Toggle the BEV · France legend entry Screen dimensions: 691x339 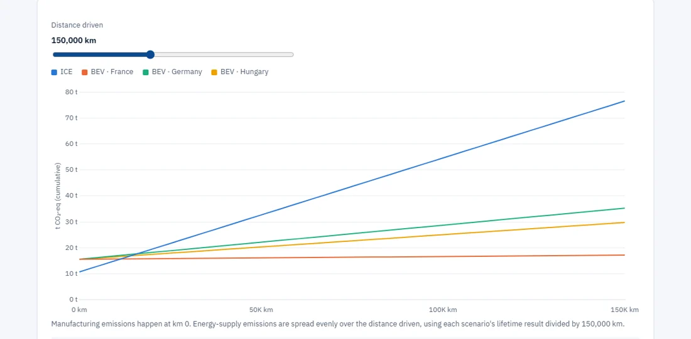(107, 71)
